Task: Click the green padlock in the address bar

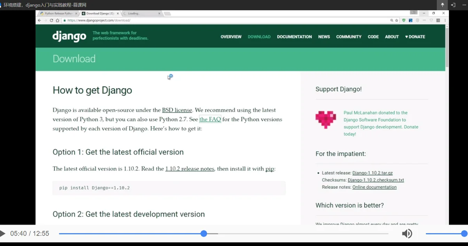Action: pos(65,20)
